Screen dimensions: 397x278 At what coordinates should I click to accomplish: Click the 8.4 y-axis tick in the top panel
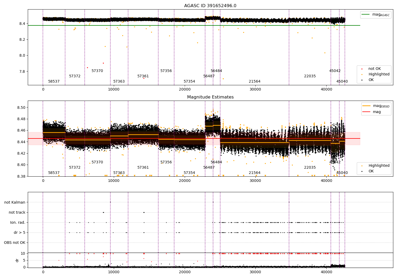coord(22,24)
